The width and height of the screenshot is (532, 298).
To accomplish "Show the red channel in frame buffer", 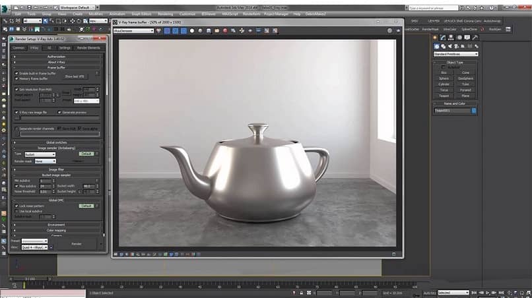I will tap(167, 30).
